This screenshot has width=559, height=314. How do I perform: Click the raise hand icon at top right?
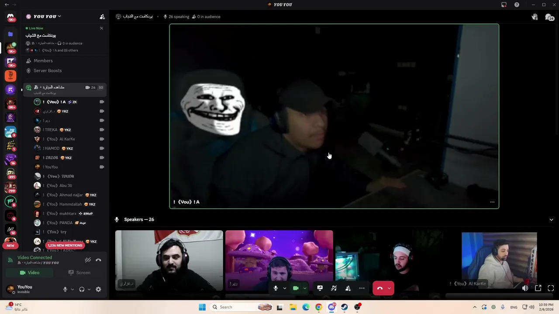click(x=535, y=17)
